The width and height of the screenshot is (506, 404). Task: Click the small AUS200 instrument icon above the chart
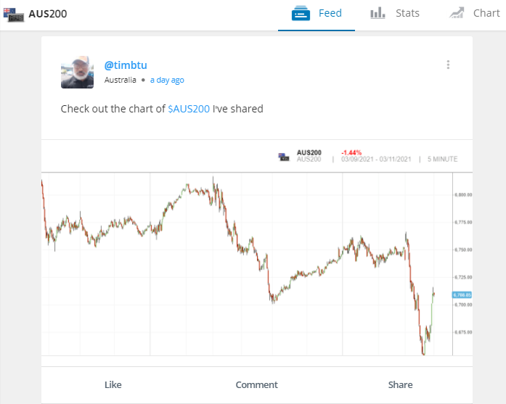click(x=284, y=156)
